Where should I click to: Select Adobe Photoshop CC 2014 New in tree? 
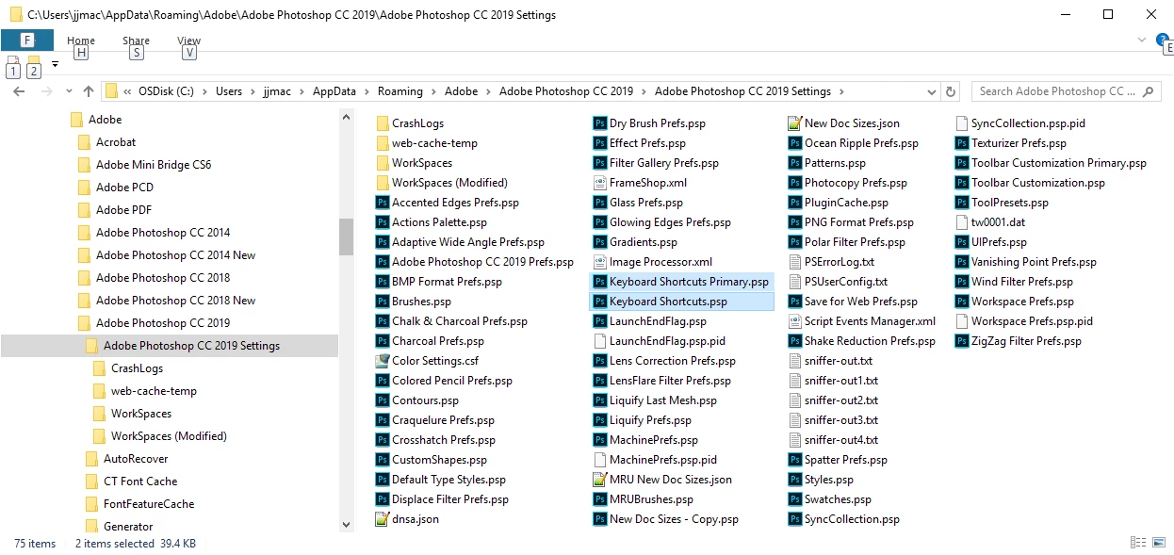click(175, 255)
